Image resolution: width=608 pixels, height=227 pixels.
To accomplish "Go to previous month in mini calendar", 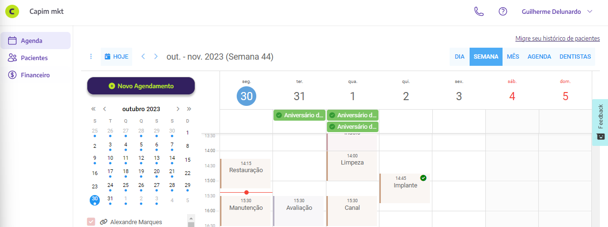I will pos(105,109).
